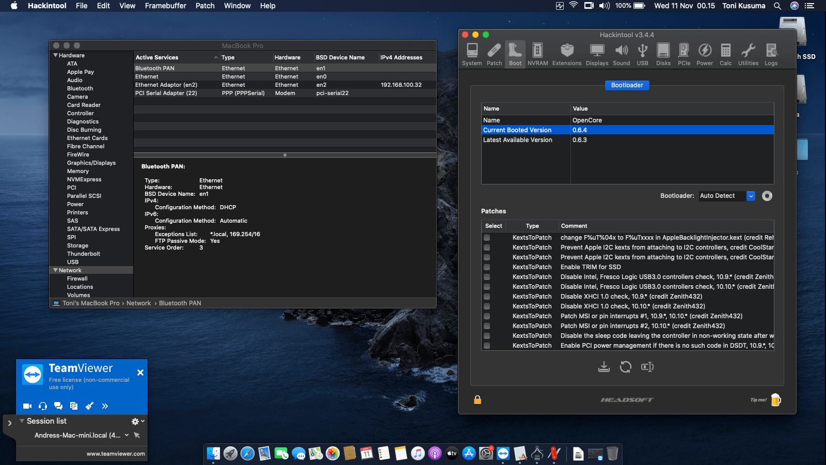Switch to the Extensions toolbar item

click(x=567, y=54)
